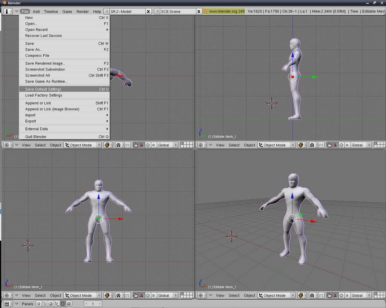The image size is (386, 308).
Task: Delete the SCE:Scene datablock with X button
Action: click(199, 12)
